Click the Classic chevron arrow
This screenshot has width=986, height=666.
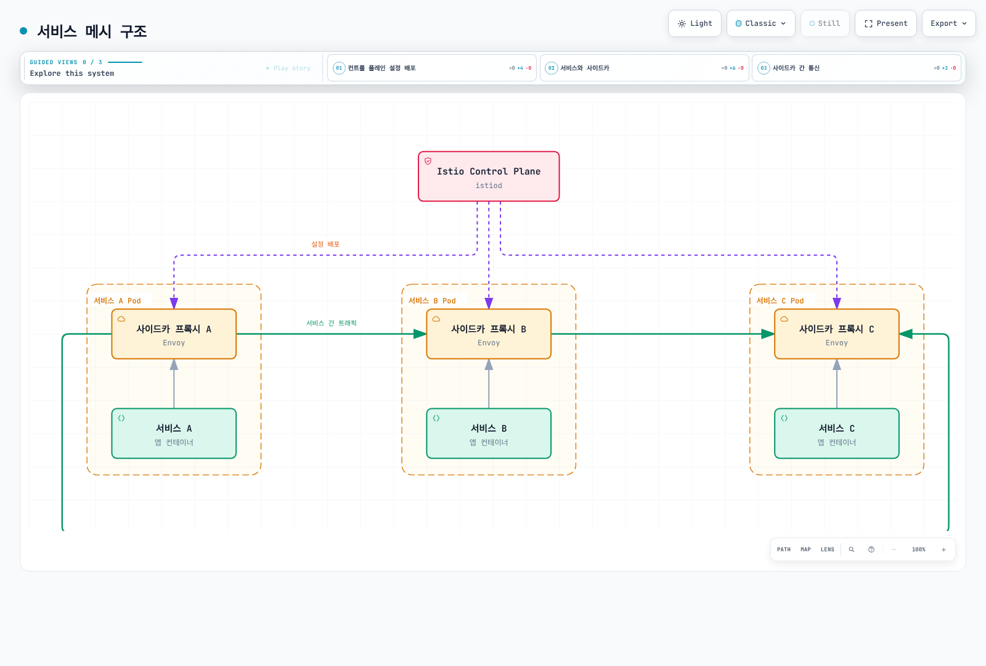[x=783, y=23]
